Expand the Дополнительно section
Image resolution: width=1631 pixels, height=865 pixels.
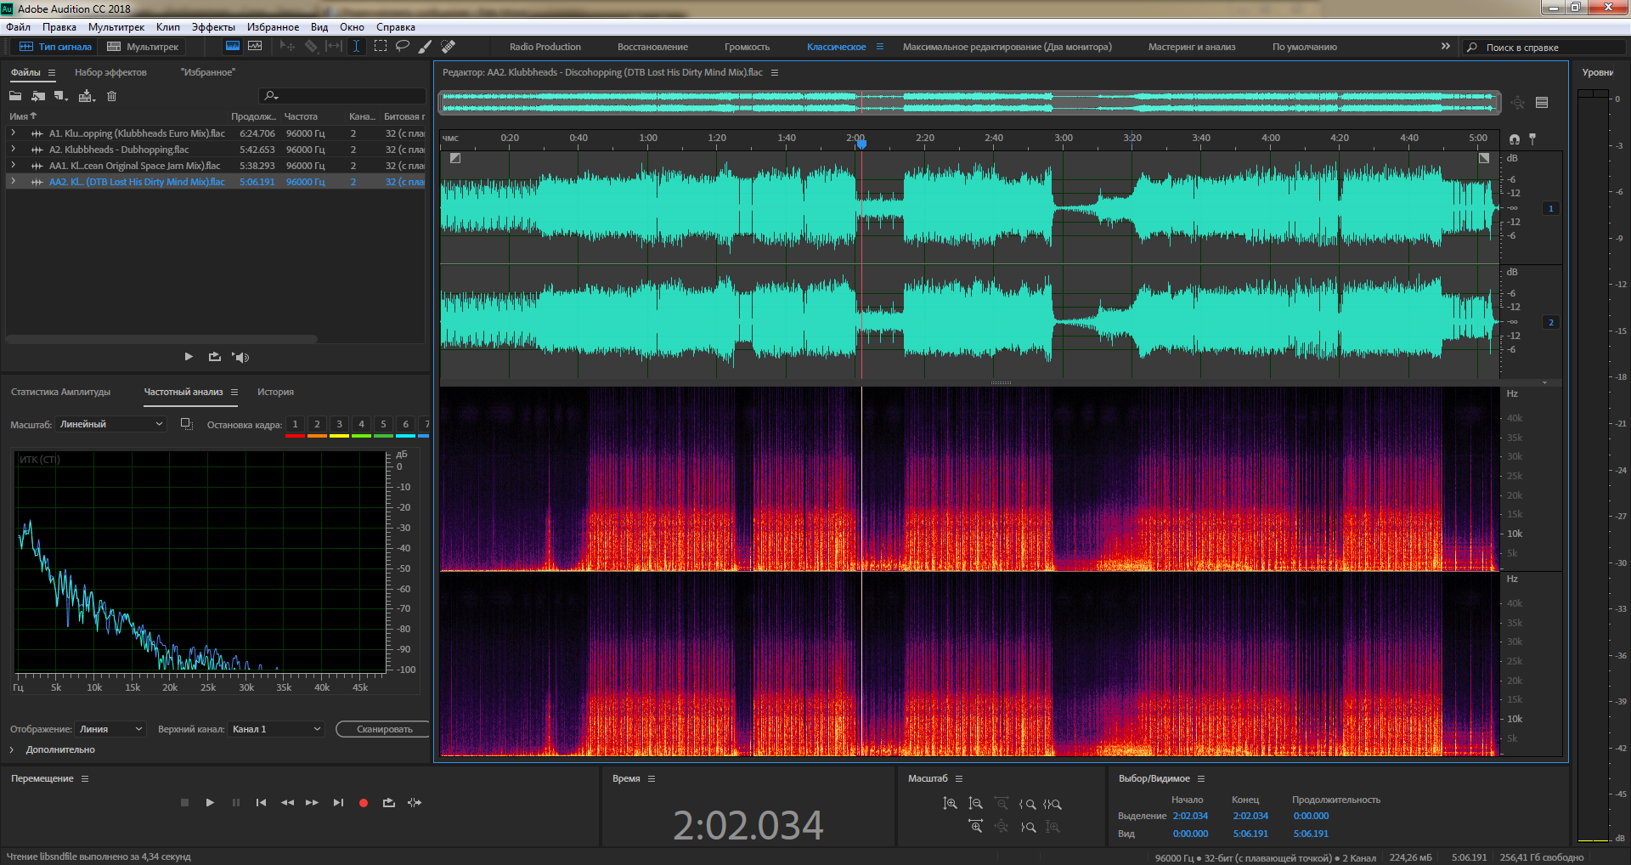[12, 749]
